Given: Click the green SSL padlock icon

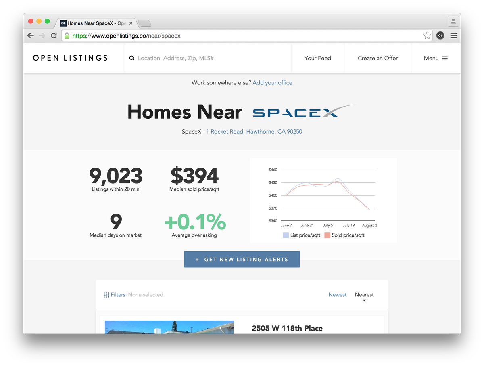Looking at the screenshot, I should (67, 36).
